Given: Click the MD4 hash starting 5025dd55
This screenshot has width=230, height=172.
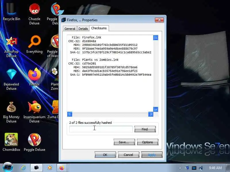Looking at the screenshot, I should (x=110, y=67).
